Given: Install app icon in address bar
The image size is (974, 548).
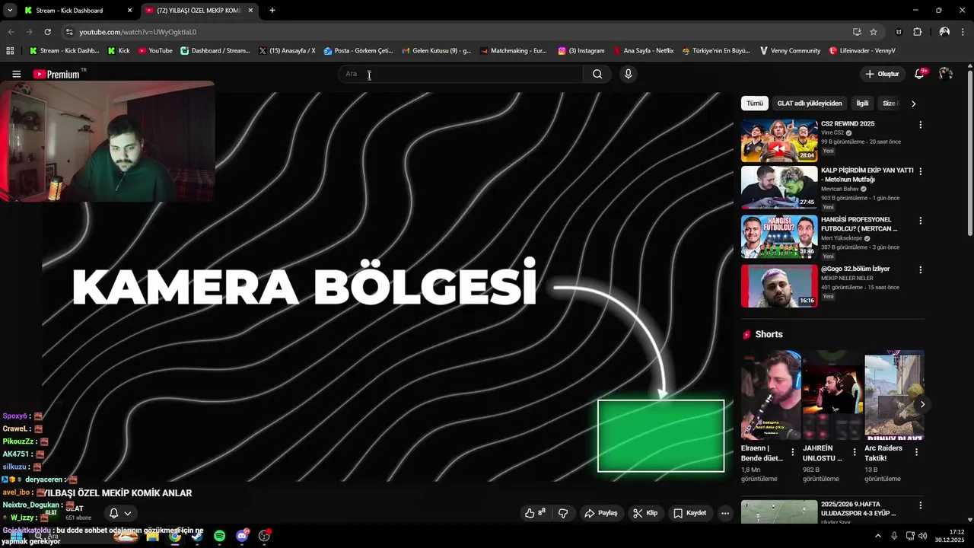Looking at the screenshot, I should (x=857, y=32).
